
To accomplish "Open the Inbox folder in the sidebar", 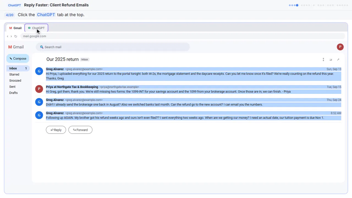I will coord(18,68).
